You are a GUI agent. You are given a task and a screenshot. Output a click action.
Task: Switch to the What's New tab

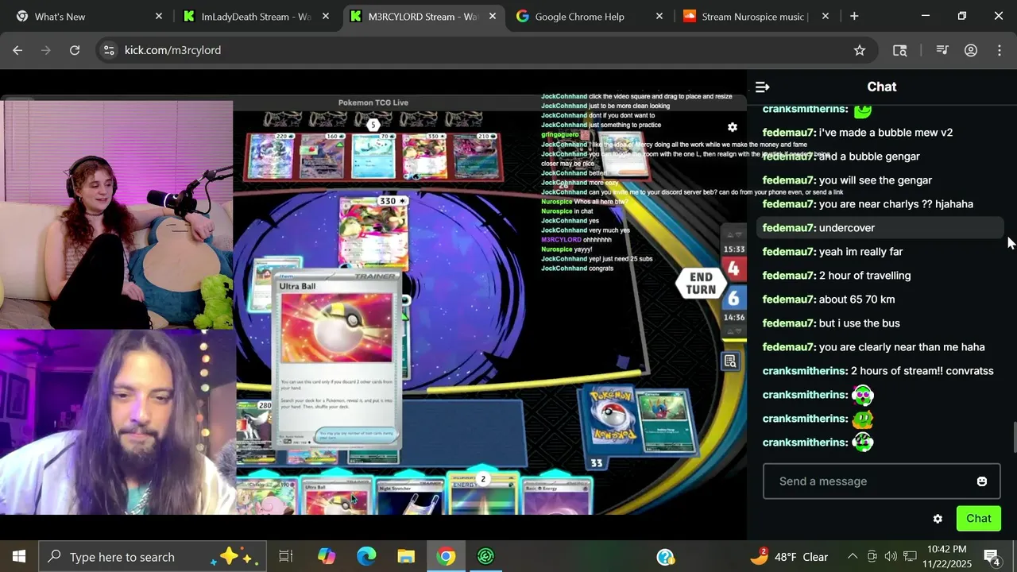point(88,16)
